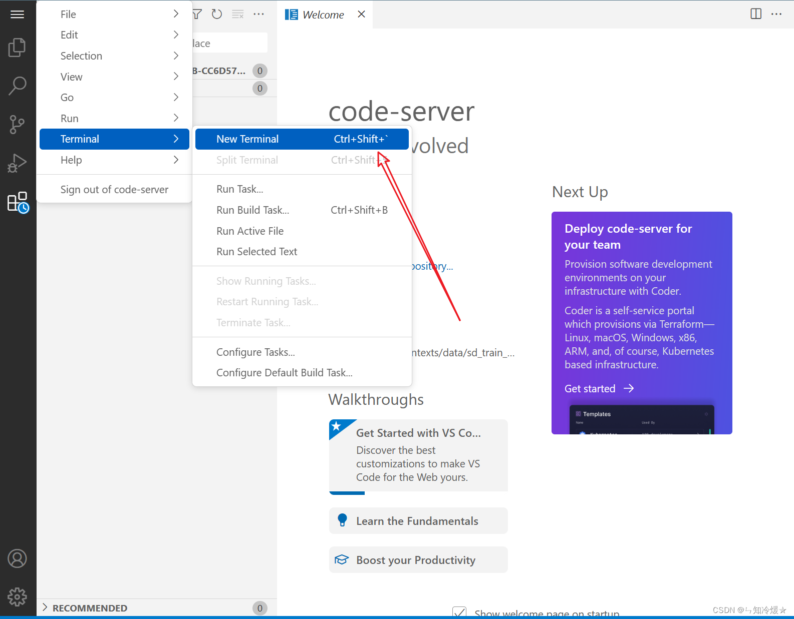Click the B-CC6D57... section header
The image size is (794, 619).
point(234,71)
